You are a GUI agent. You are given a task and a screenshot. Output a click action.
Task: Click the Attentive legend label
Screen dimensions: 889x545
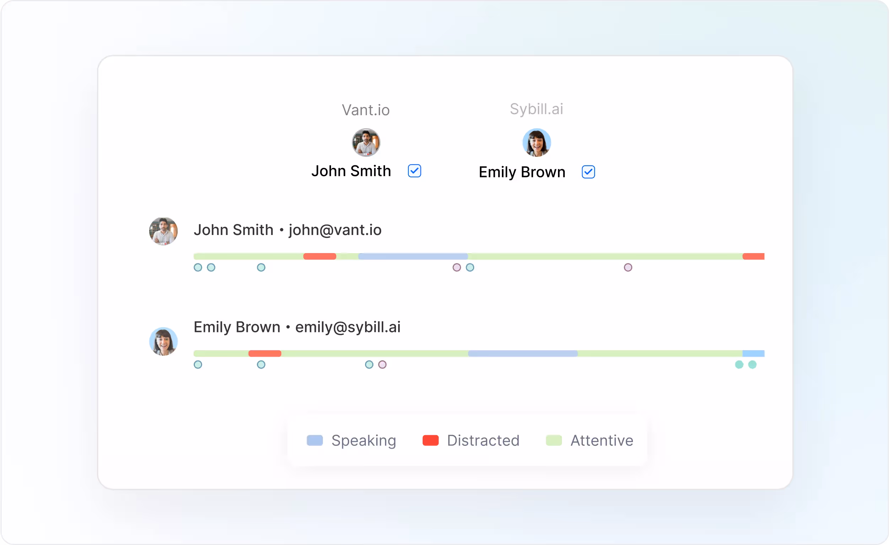pyautogui.click(x=602, y=440)
